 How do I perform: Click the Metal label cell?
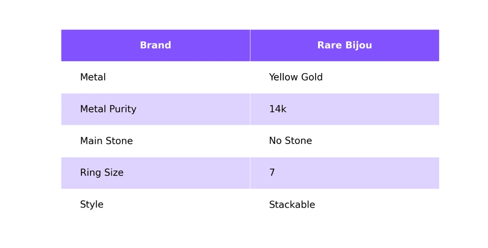pos(93,78)
